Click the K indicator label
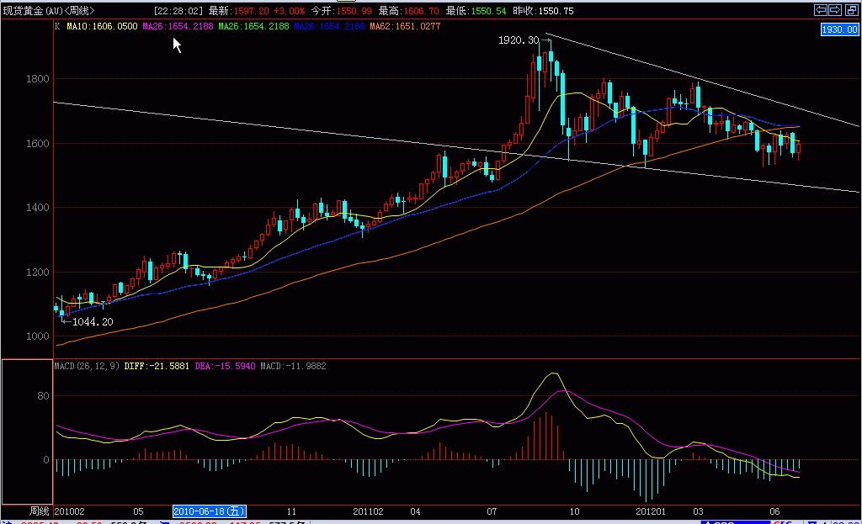Screen dimensions: 862x524 tap(57, 26)
